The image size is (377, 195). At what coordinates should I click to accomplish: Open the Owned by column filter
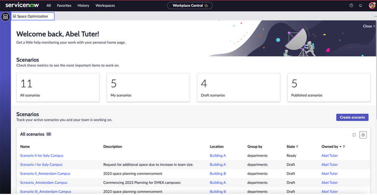point(344,147)
